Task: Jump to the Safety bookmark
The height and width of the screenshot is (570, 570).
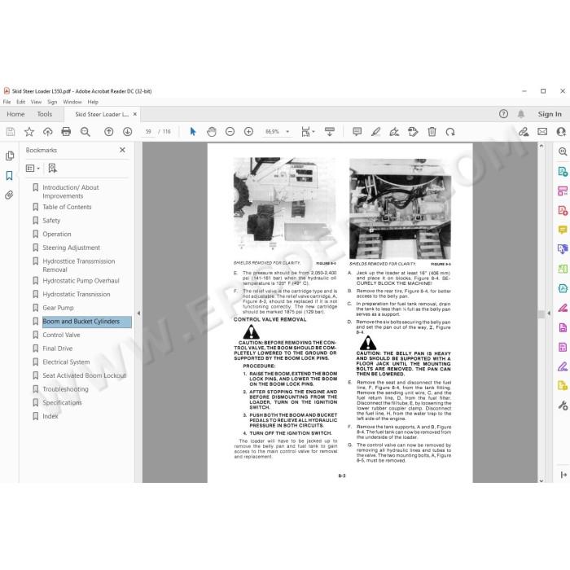Action: click(x=51, y=221)
